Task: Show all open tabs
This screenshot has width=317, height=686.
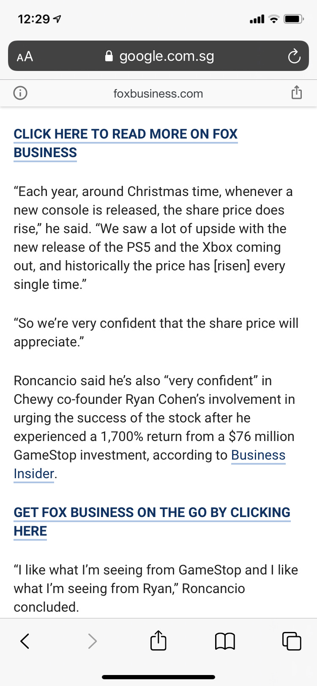Action: (291, 641)
